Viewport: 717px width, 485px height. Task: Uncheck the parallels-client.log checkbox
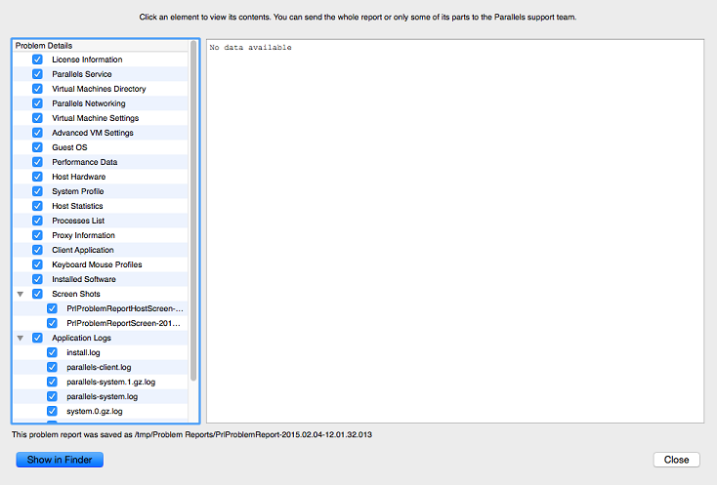pyautogui.click(x=52, y=367)
